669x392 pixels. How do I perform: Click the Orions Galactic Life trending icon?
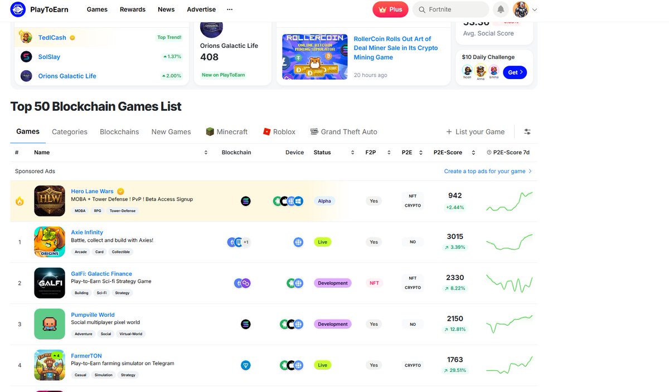click(x=26, y=76)
